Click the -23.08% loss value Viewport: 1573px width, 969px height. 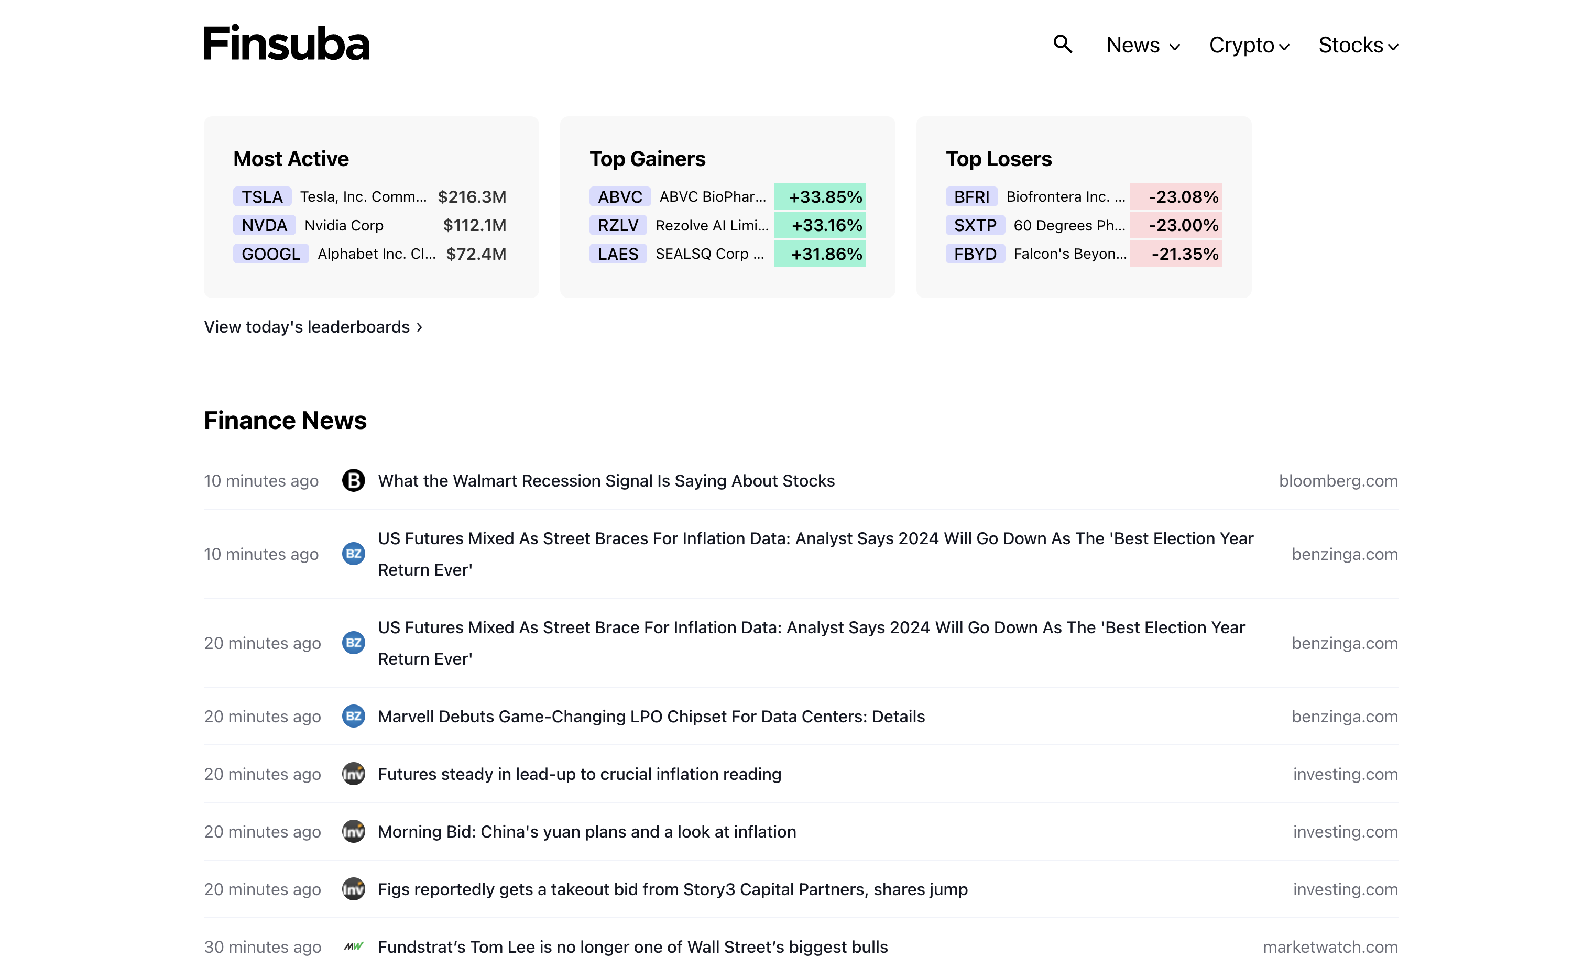1176,197
